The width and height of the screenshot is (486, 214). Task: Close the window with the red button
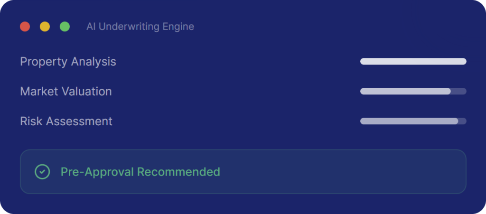25,27
